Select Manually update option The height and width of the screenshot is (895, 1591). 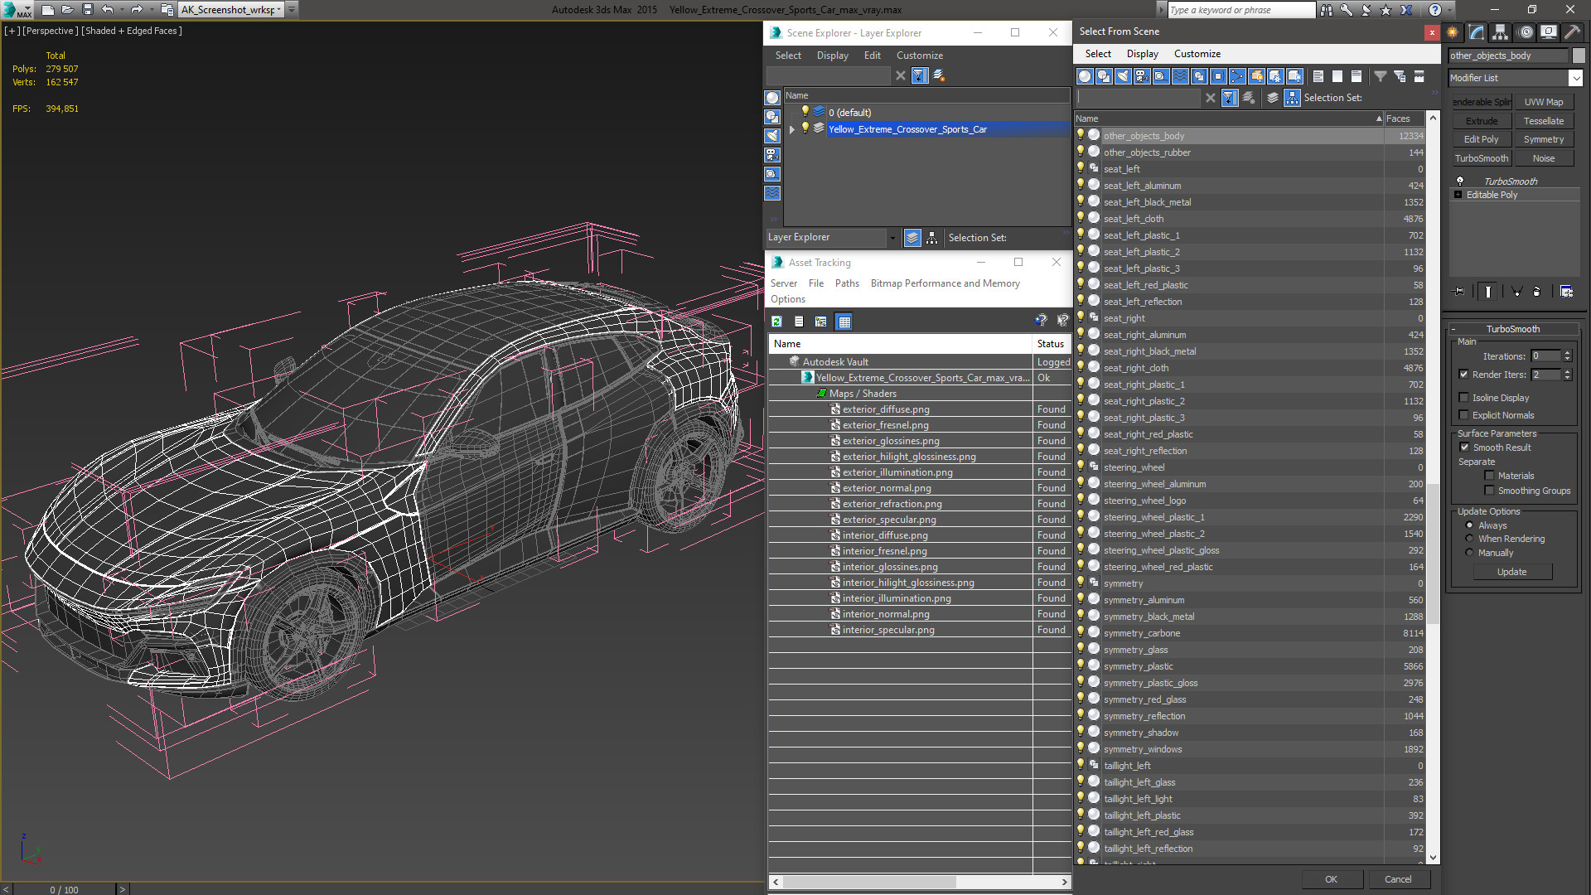(x=1469, y=553)
